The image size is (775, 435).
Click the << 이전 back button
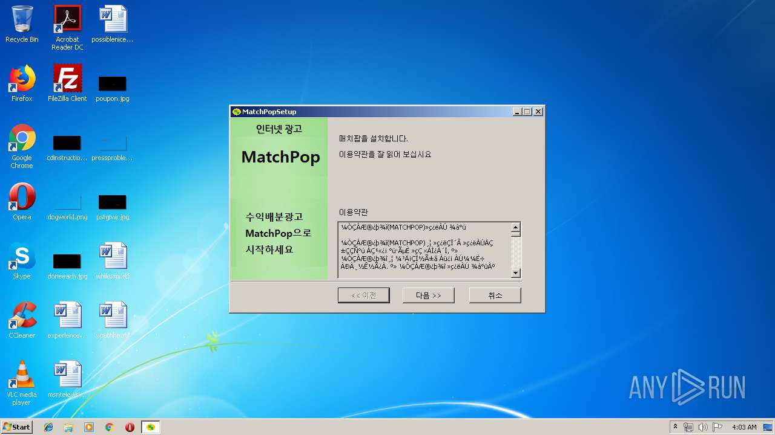pos(363,295)
